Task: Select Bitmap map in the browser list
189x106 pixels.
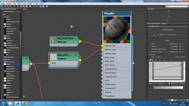Action: 9,19
